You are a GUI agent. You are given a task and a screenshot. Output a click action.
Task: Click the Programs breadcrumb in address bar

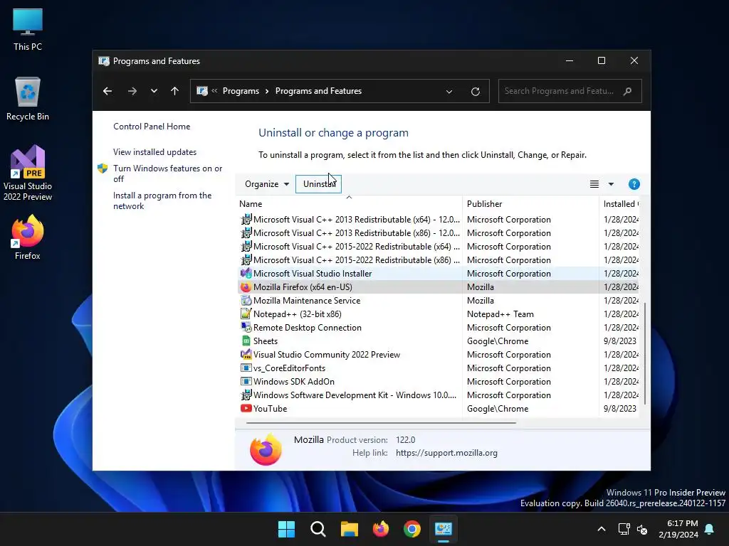tap(241, 91)
